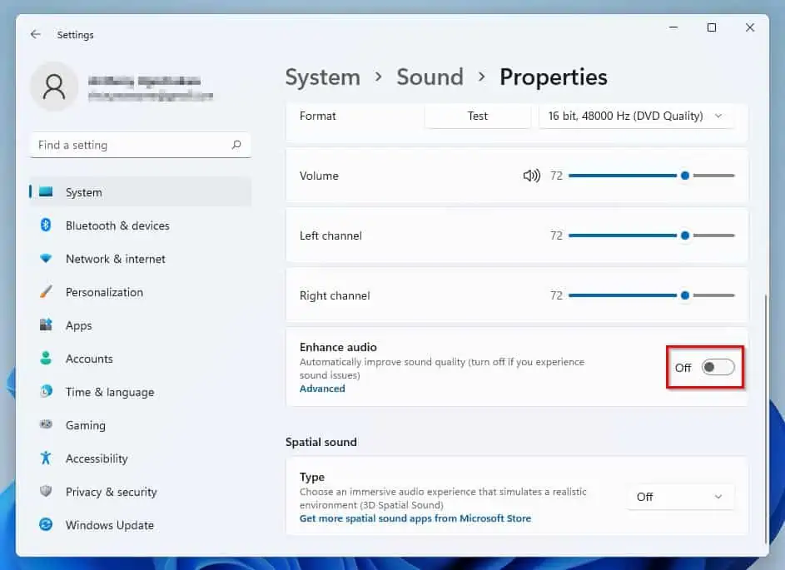
Task: Click the Left channel slider thumb
Action: click(685, 235)
